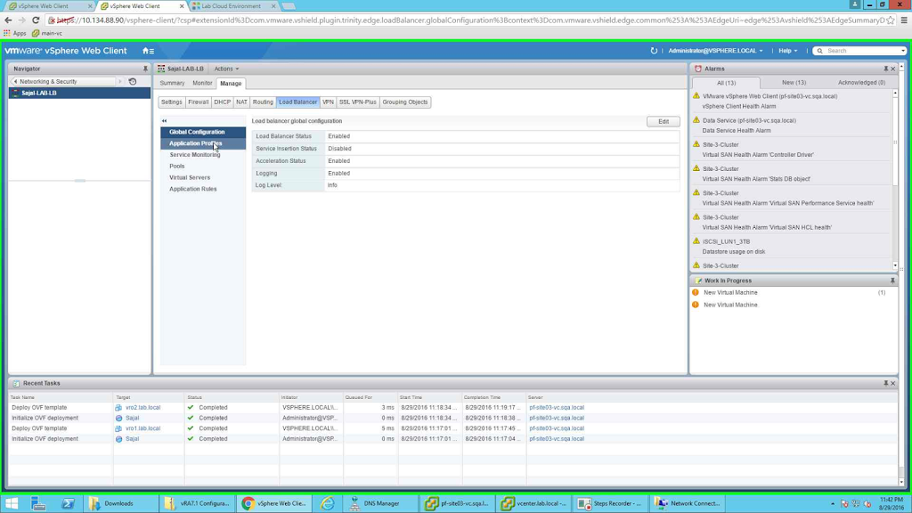This screenshot has width=912, height=513.
Task: Select the Manage tab
Action: (x=231, y=83)
